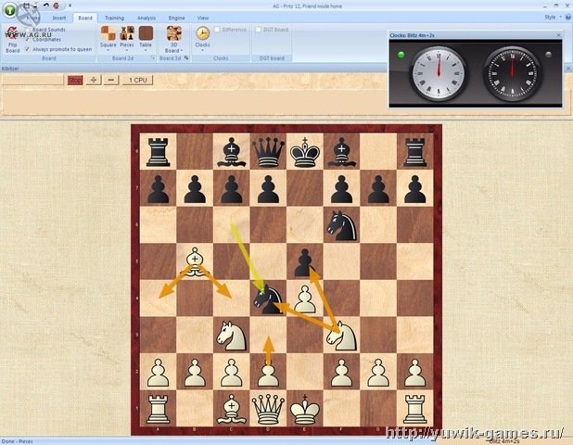This screenshot has width=573, height=445.
Task: Open the Board 3d dialog launcher
Action: (x=186, y=58)
